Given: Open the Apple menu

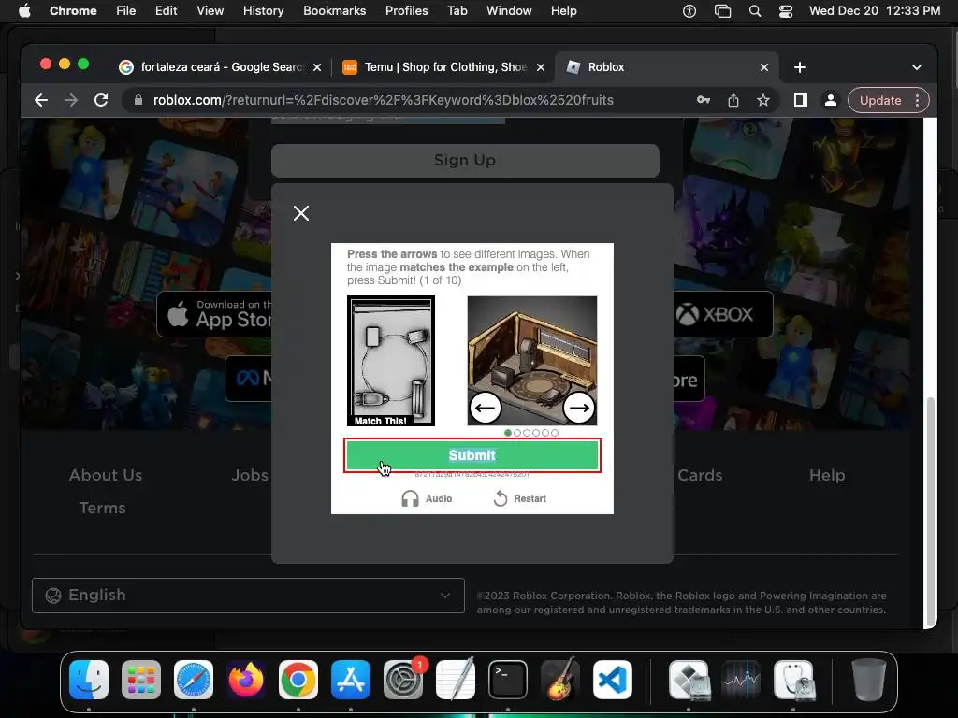Looking at the screenshot, I should (24, 11).
